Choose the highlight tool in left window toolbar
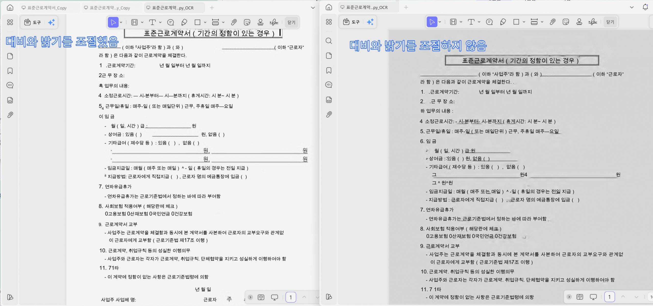This screenshot has width=653, height=306. 134,22
